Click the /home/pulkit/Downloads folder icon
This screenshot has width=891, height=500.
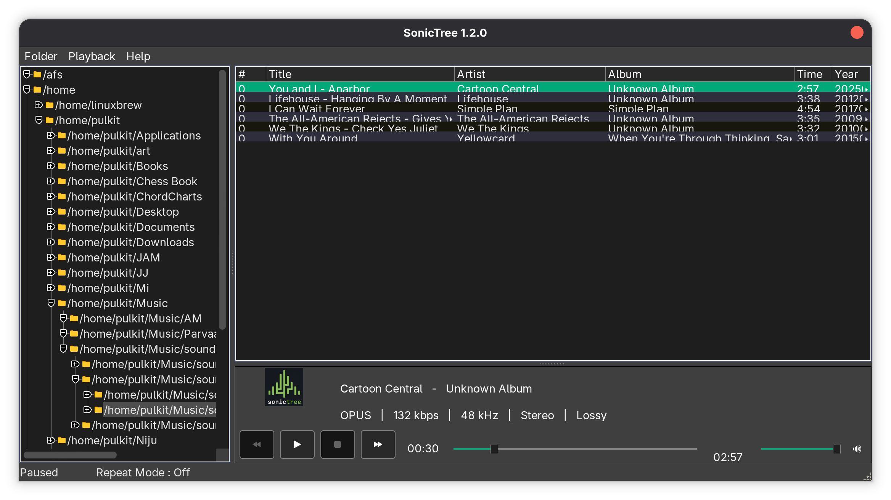[62, 242]
